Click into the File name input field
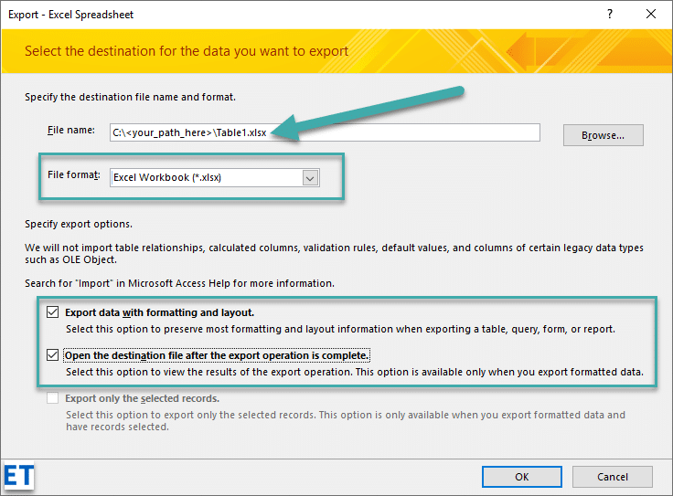Screen dimensions: 673x496 [x=325, y=132]
